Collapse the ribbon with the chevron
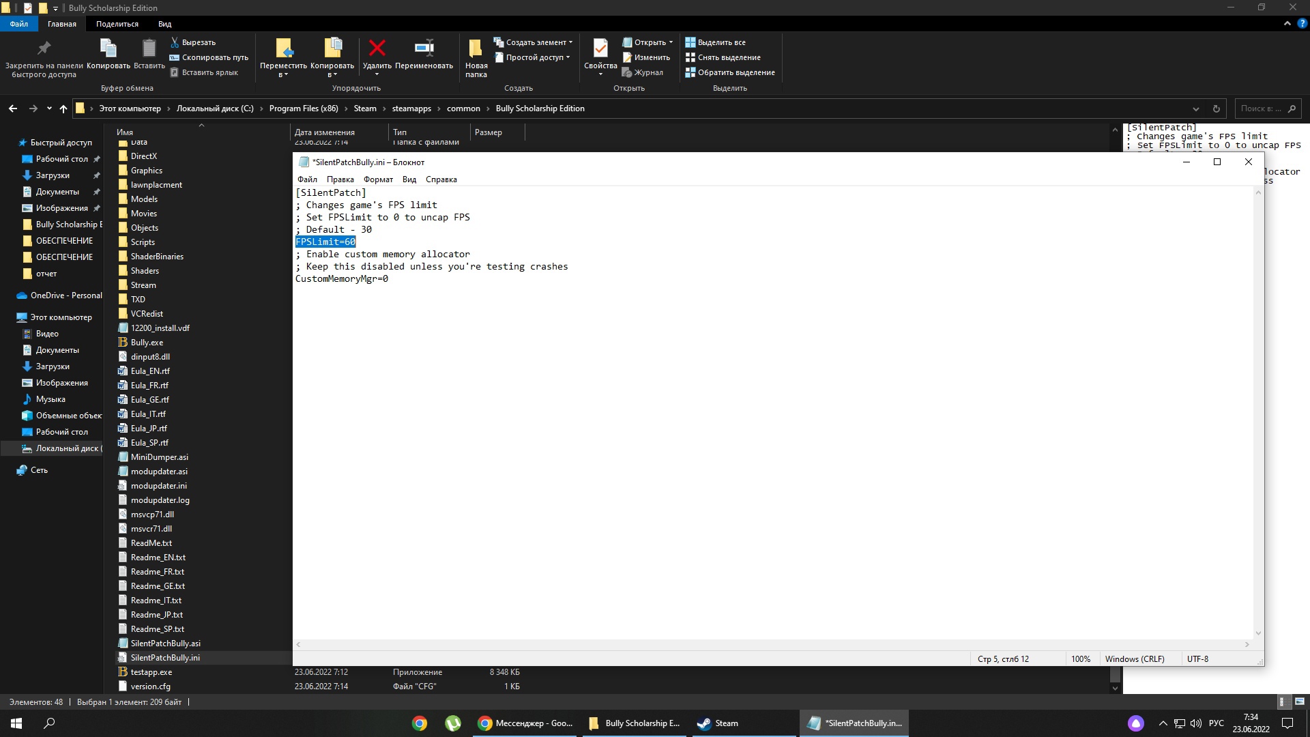This screenshot has width=1310, height=737. click(1287, 23)
